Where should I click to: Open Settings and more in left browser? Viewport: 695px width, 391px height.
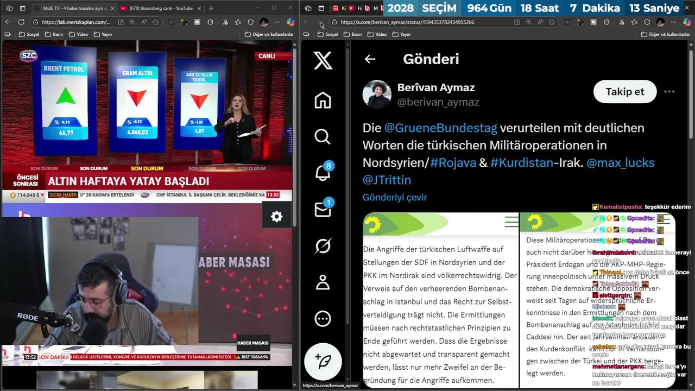[x=277, y=22]
